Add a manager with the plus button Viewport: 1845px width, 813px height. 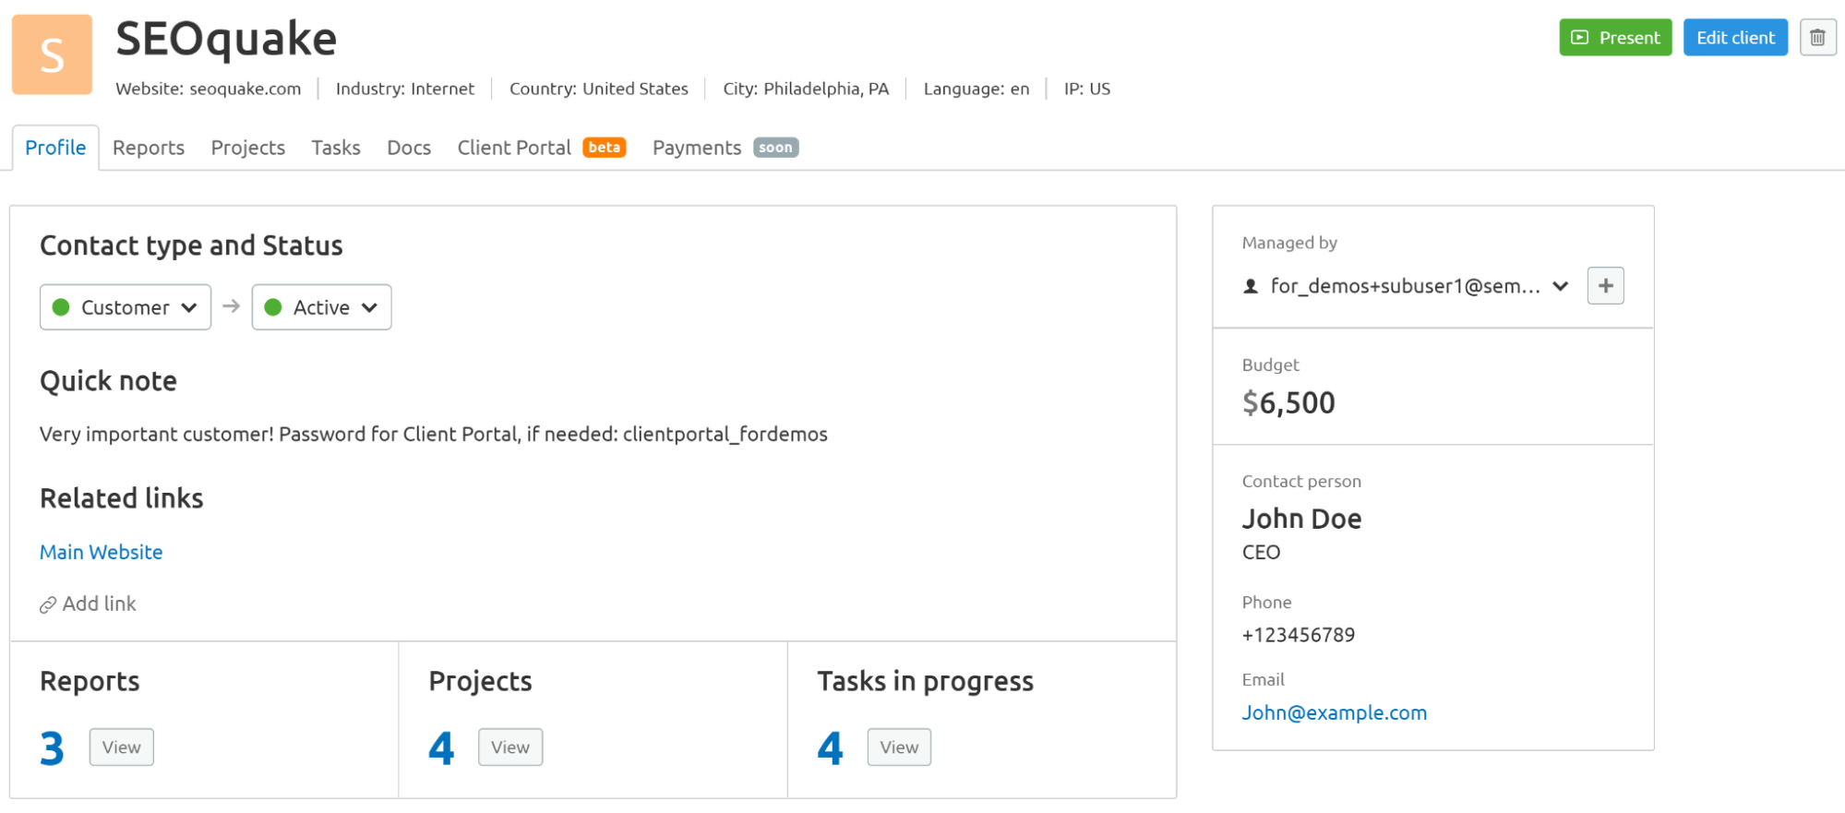click(x=1605, y=286)
